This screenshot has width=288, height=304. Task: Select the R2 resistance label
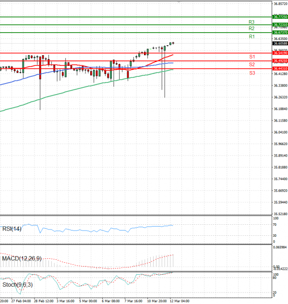[252, 28]
